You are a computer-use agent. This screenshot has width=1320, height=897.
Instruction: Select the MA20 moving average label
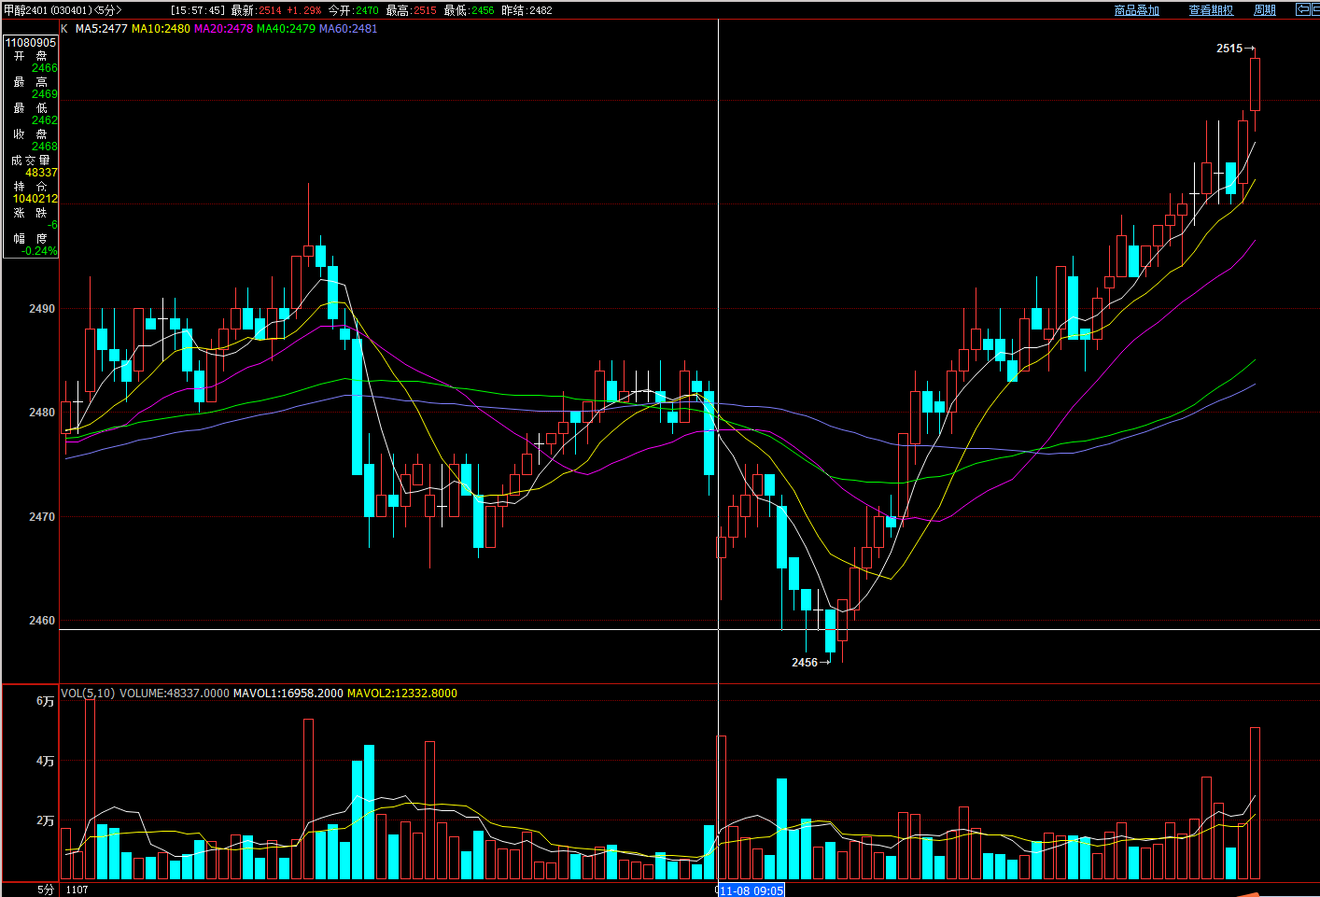coord(223,29)
